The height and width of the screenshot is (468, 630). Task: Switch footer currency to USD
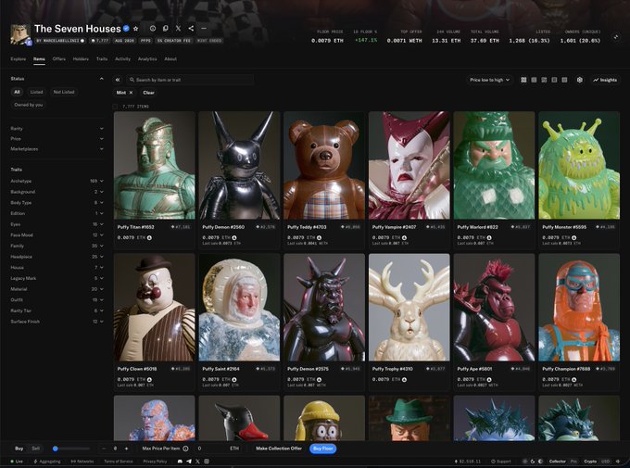[605, 462]
